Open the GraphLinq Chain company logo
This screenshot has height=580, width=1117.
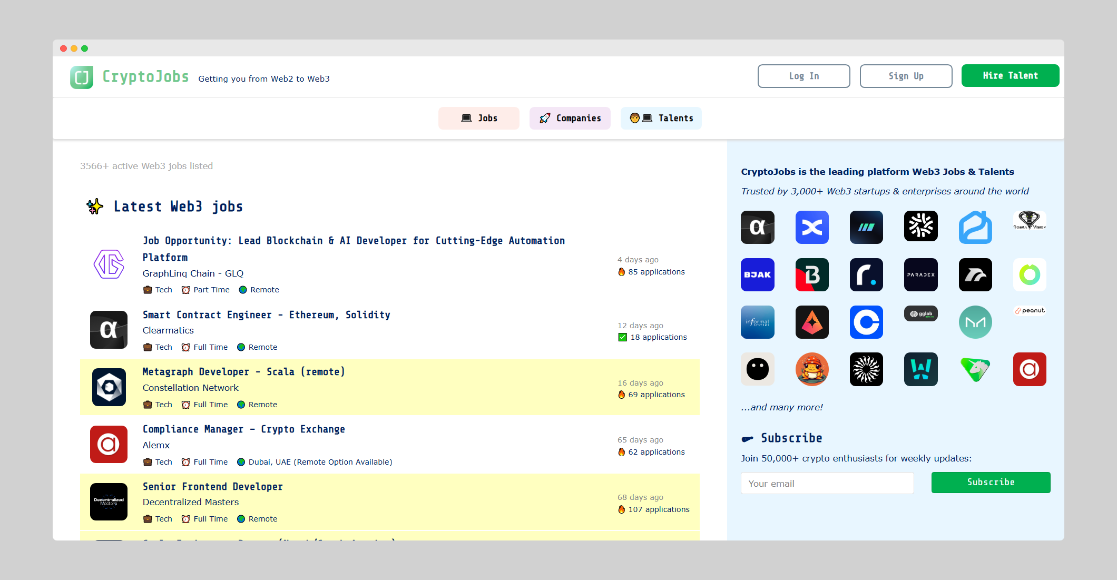click(109, 264)
